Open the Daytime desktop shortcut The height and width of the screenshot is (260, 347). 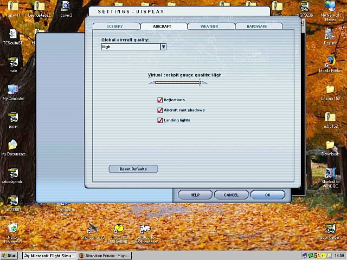[x=330, y=34]
